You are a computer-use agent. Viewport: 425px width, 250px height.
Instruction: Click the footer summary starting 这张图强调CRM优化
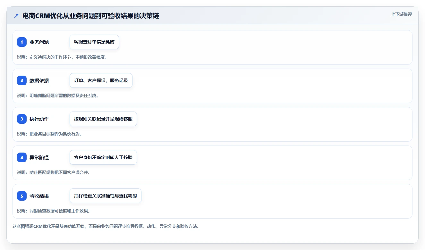click(x=106, y=226)
